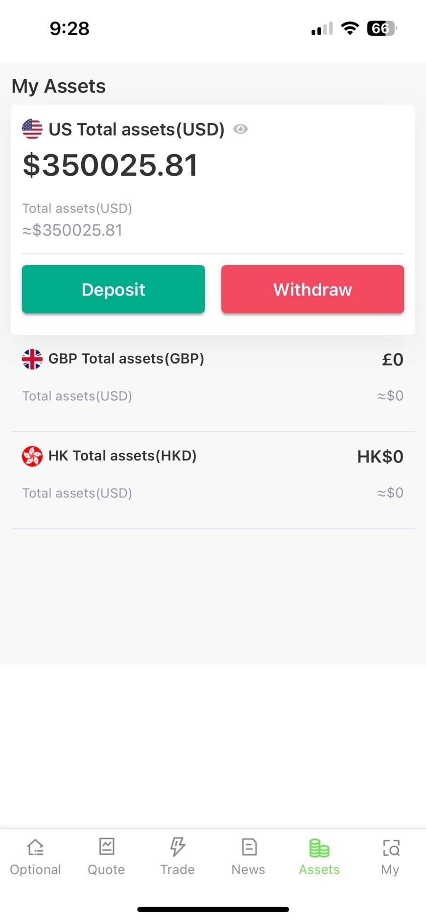Toggle balance visibility eye icon
426x921 pixels.
(x=240, y=129)
